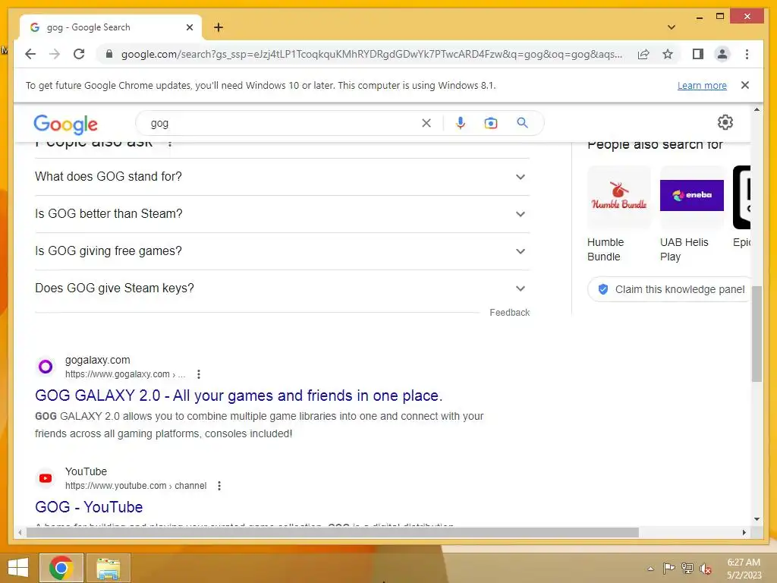Open the gogalaxy.com result favicon
Image resolution: width=777 pixels, height=583 pixels.
click(x=46, y=367)
